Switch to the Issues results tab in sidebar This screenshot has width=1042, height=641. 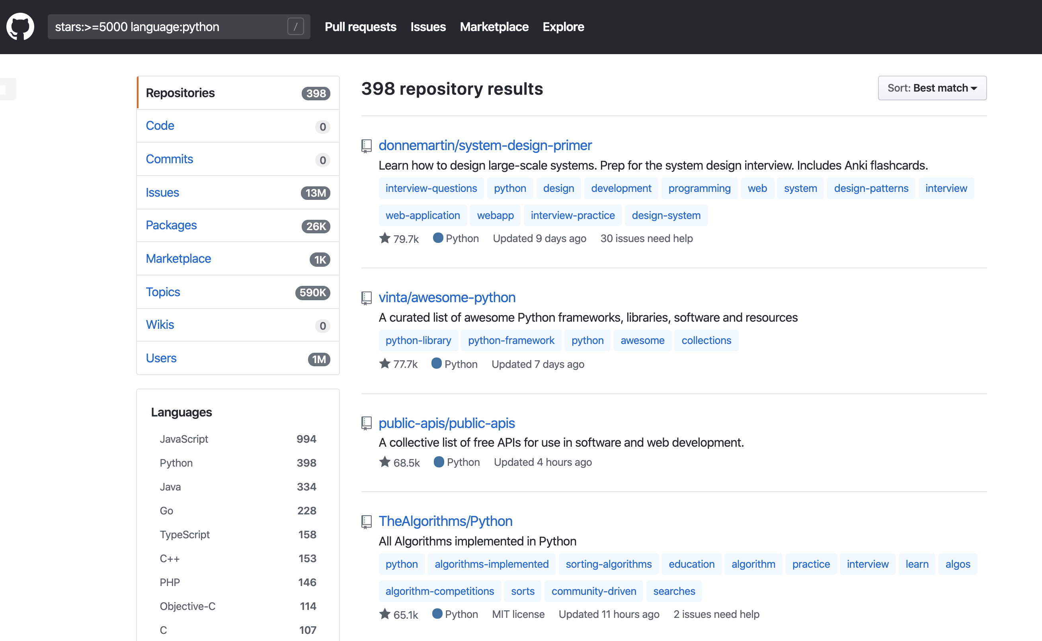coord(163,192)
